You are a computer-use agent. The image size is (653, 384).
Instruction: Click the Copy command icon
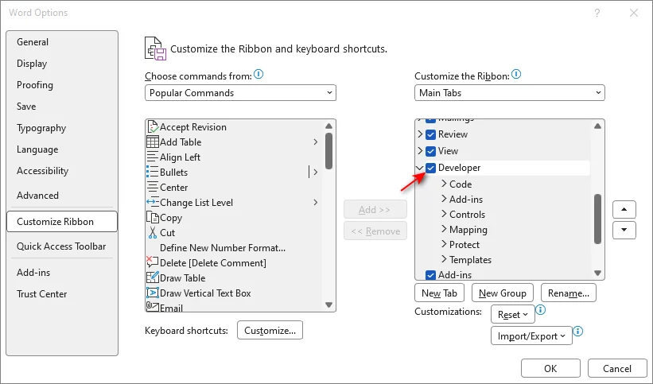(x=153, y=217)
